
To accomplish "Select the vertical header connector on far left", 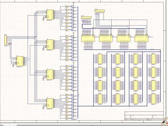I will point(5,40).
